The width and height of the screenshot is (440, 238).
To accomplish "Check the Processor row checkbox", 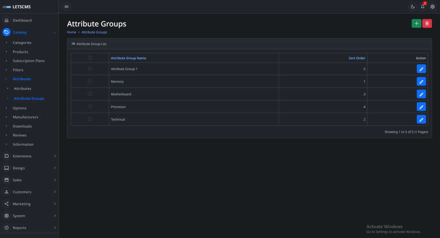I will click(90, 107).
